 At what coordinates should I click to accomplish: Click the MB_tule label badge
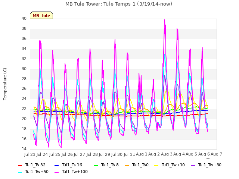[41, 15]
